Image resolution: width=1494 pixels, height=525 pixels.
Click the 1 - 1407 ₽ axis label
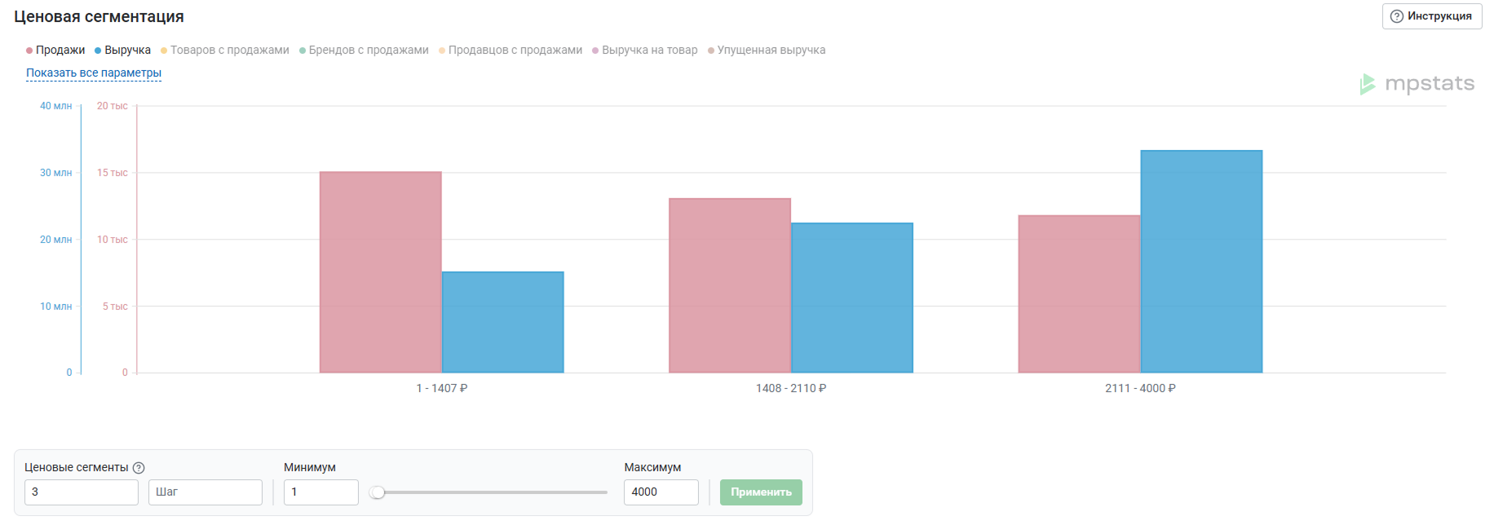click(442, 389)
